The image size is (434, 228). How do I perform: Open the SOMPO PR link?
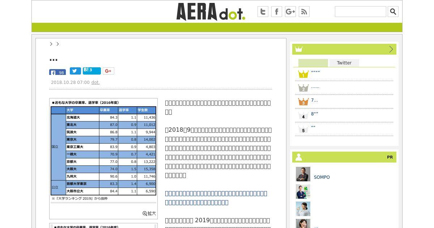[322, 177]
